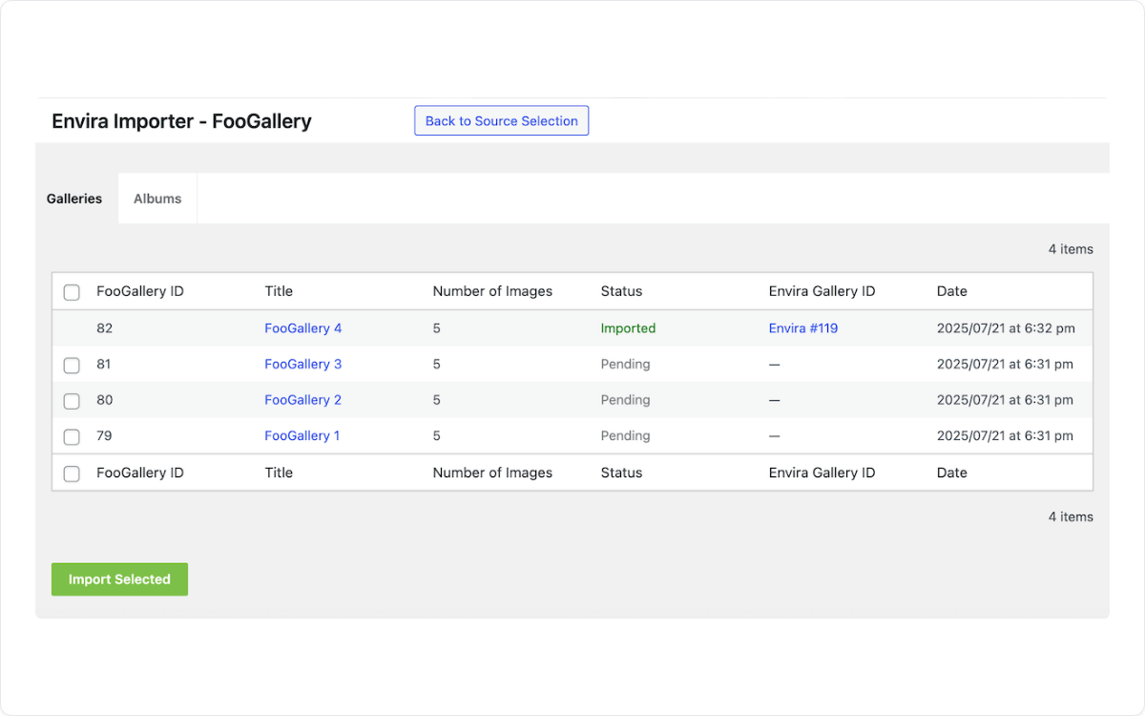The height and width of the screenshot is (716, 1145).
Task: Open the FooGallery 1 link
Action: pos(302,435)
